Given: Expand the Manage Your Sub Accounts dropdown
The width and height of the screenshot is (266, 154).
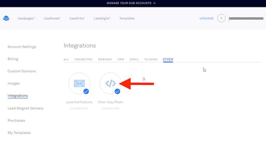Looking at the screenshot, I should coord(131,3).
